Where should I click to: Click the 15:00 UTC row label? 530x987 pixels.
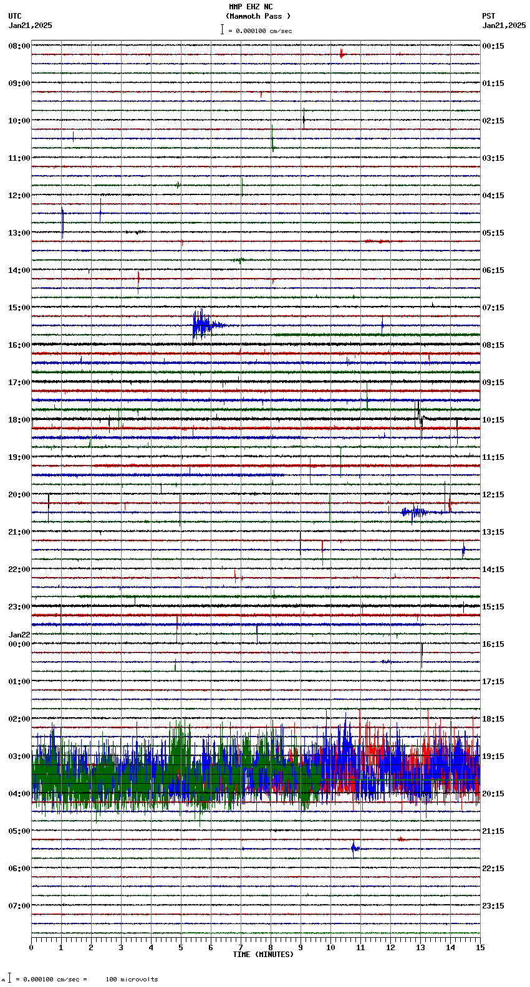19,308
